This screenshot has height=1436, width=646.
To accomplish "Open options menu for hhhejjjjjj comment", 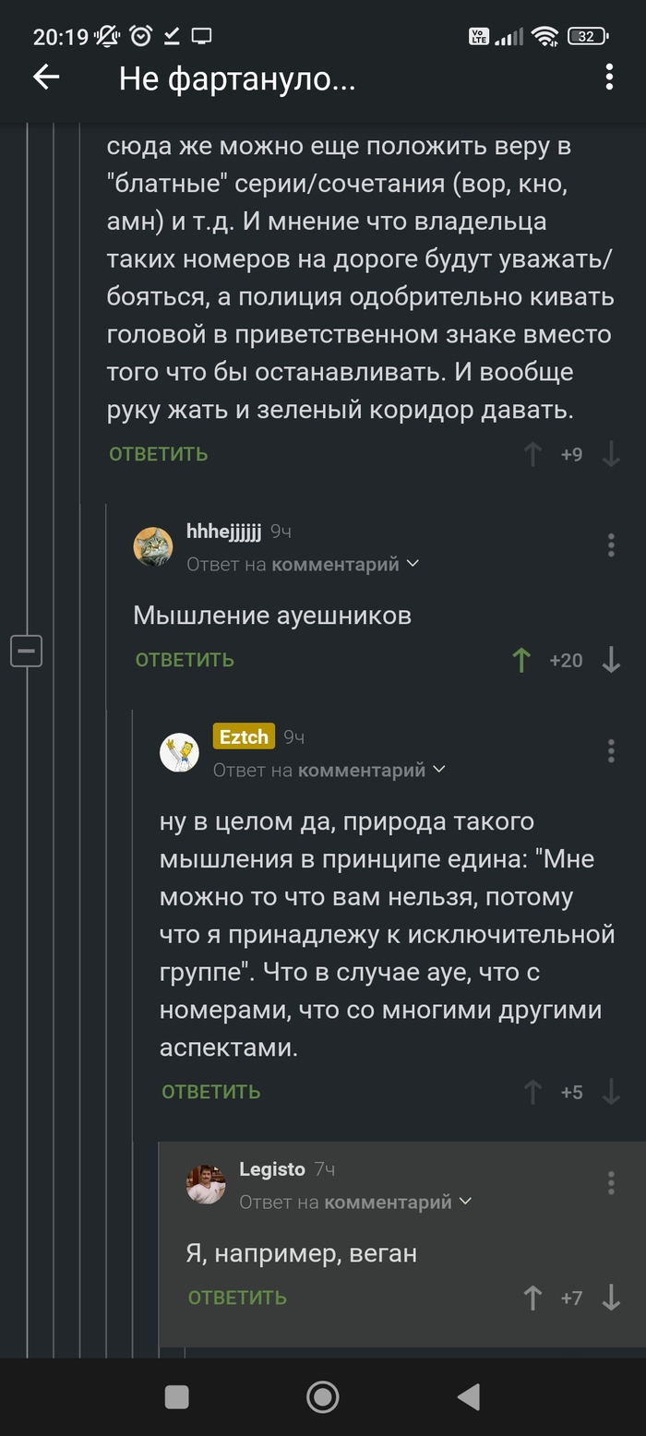I will (611, 545).
